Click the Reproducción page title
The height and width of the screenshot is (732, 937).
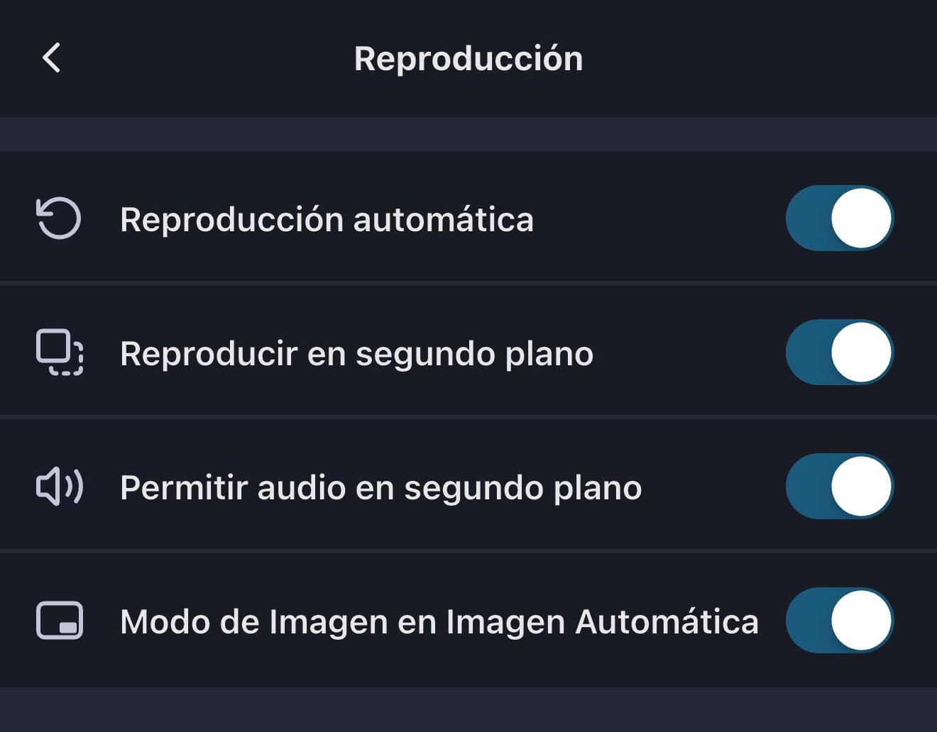pyautogui.click(x=468, y=58)
